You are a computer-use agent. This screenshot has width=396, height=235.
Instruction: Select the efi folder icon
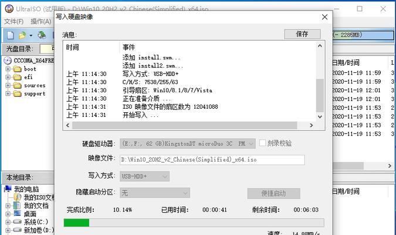point(17,77)
